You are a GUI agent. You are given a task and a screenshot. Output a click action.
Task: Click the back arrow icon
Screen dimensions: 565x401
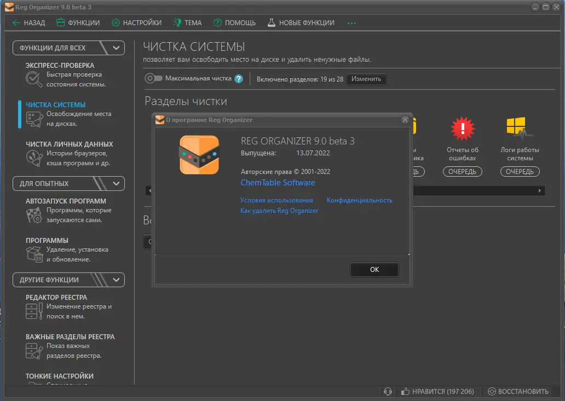coord(16,22)
